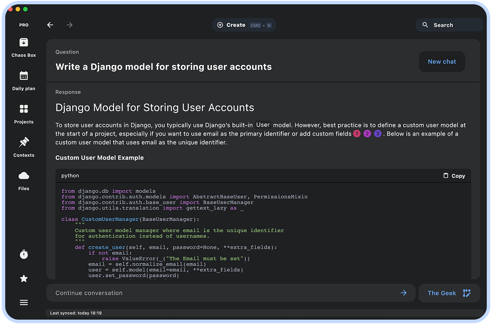This screenshot has height=324, width=492.
Task: Open favorites star icon in sidebar
Action: pyautogui.click(x=24, y=279)
